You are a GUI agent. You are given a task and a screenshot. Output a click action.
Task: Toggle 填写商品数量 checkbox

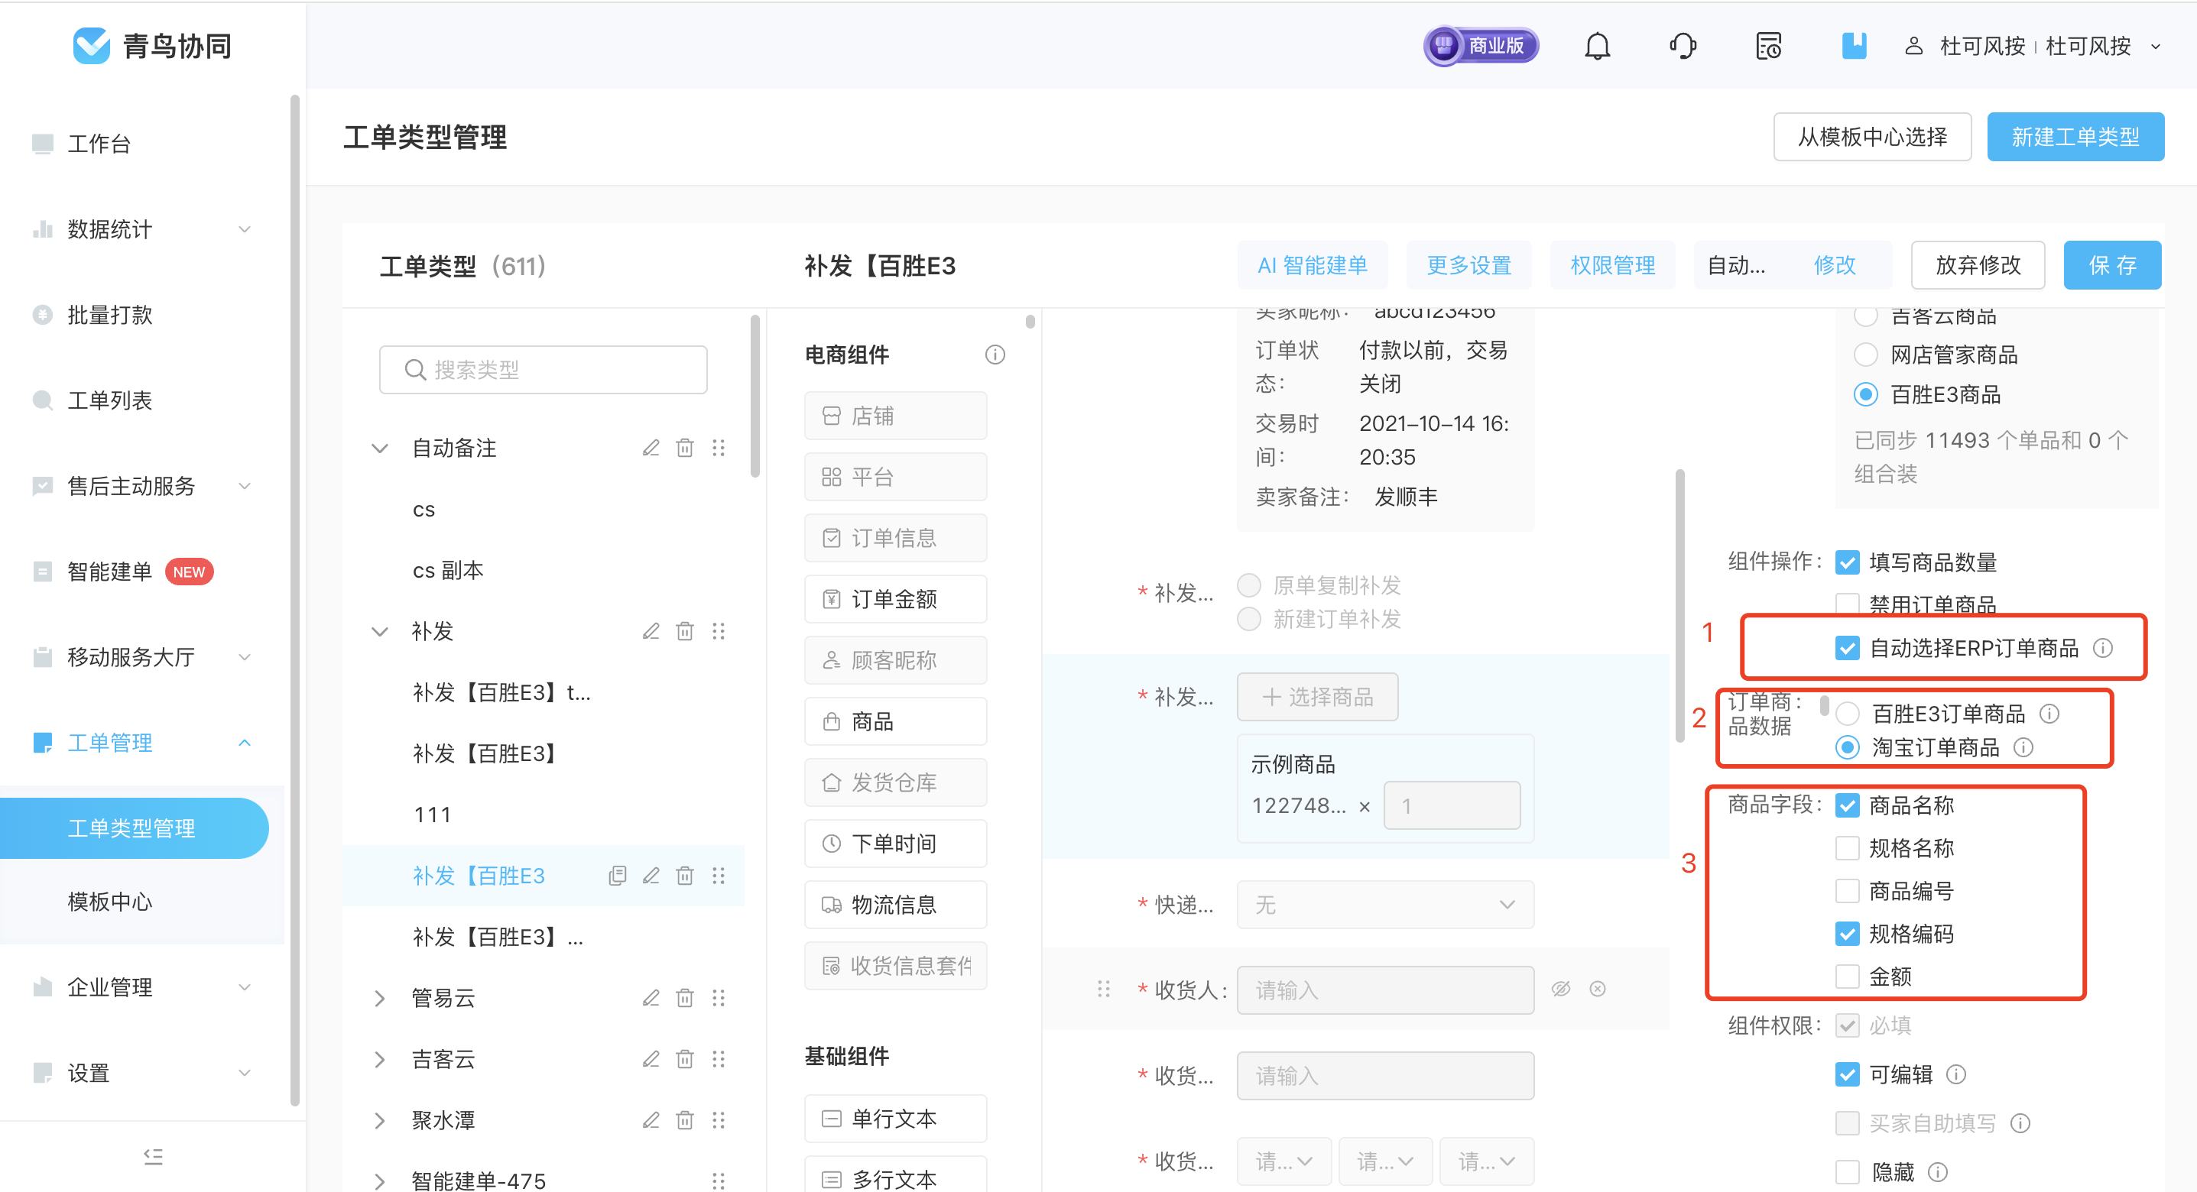[1848, 562]
